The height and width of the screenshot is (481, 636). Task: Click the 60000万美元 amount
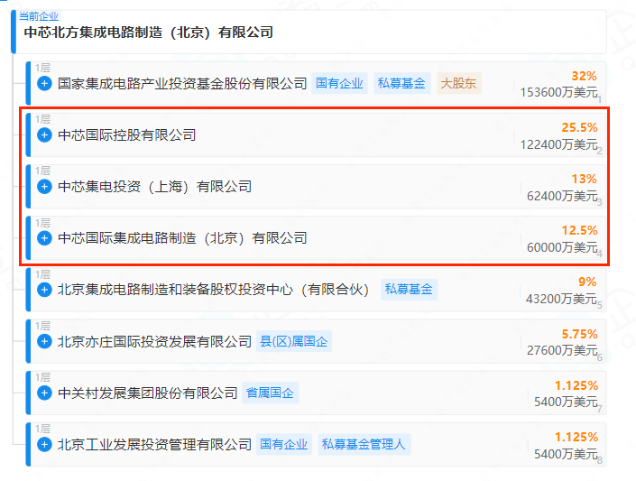pos(562,247)
